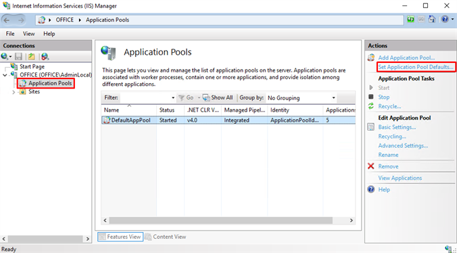Open the View menu
Image resolution: width=457 pixels, height=253 pixels.
pyautogui.click(x=28, y=34)
